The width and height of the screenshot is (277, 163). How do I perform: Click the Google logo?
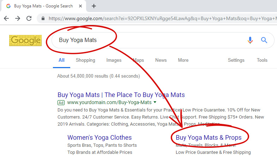tap(25, 41)
